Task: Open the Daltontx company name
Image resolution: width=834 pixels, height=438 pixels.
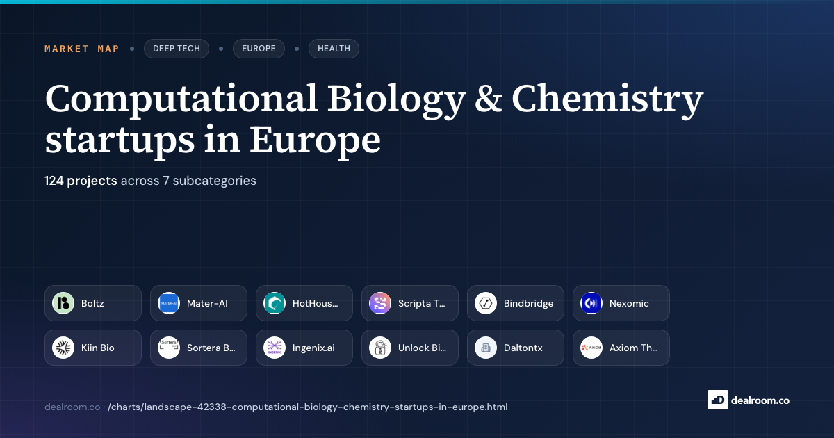Action: [x=523, y=348]
